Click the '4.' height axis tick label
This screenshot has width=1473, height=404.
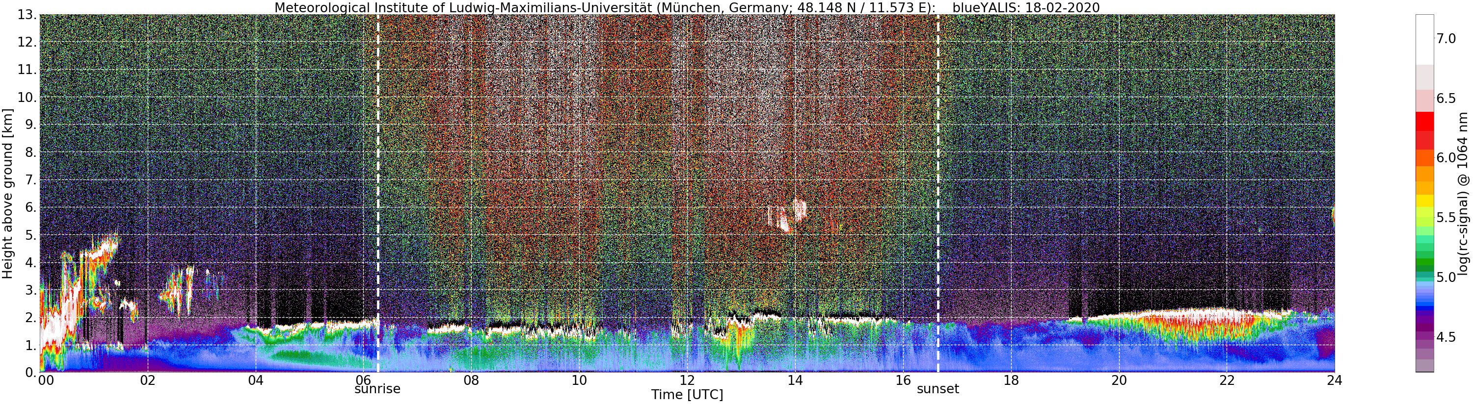click(30, 262)
